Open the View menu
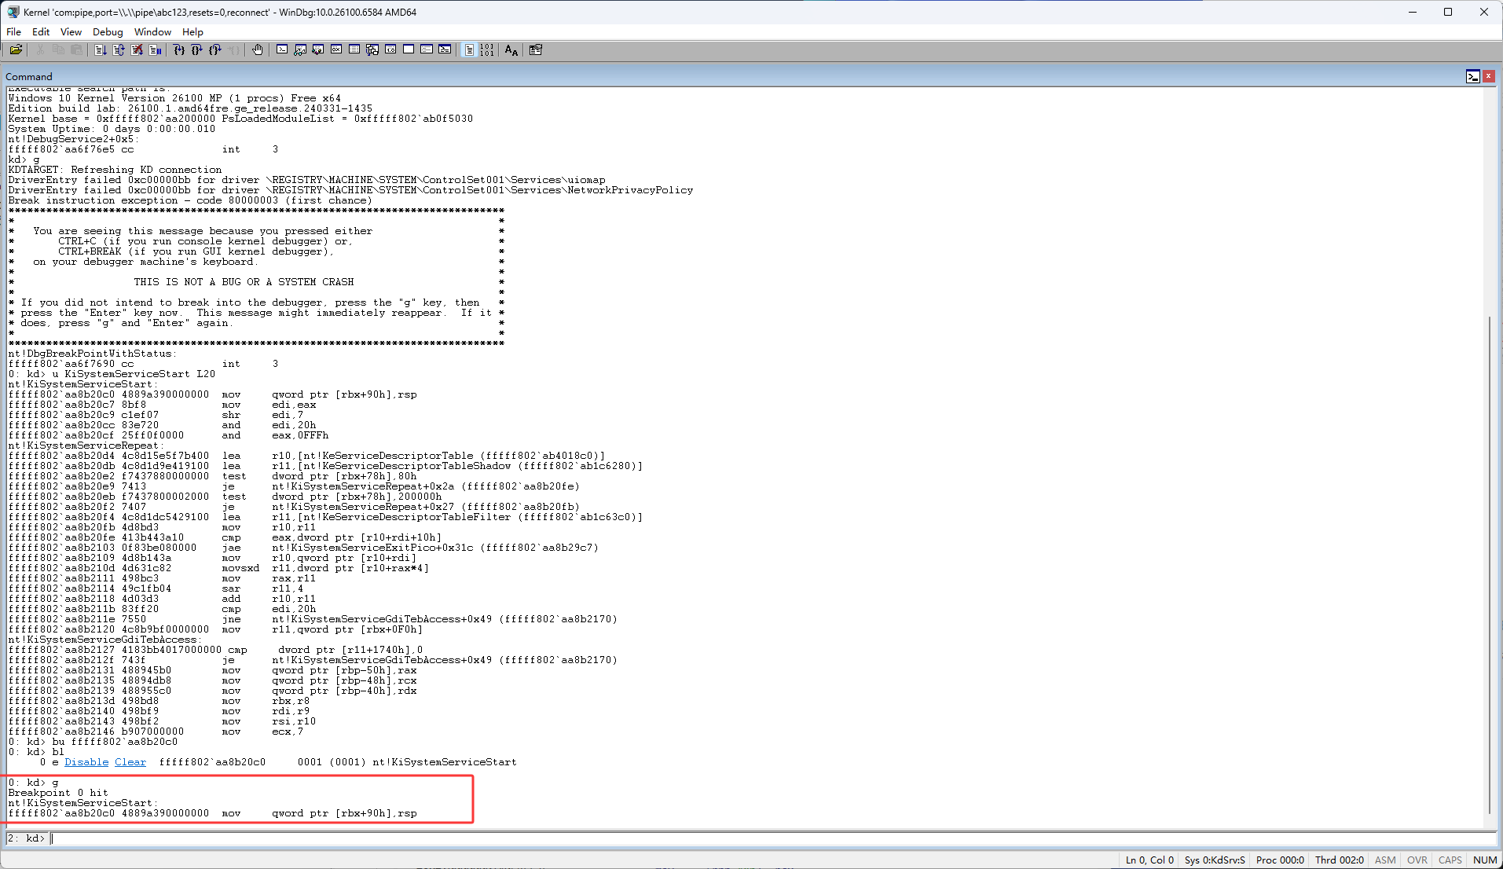This screenshot has width=1503, height=869. [x=71, y=32]
